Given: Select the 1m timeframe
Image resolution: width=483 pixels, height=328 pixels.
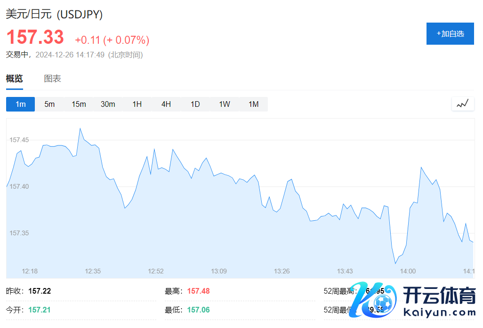Looking at the screenshot, I should (x=20, y=104).
